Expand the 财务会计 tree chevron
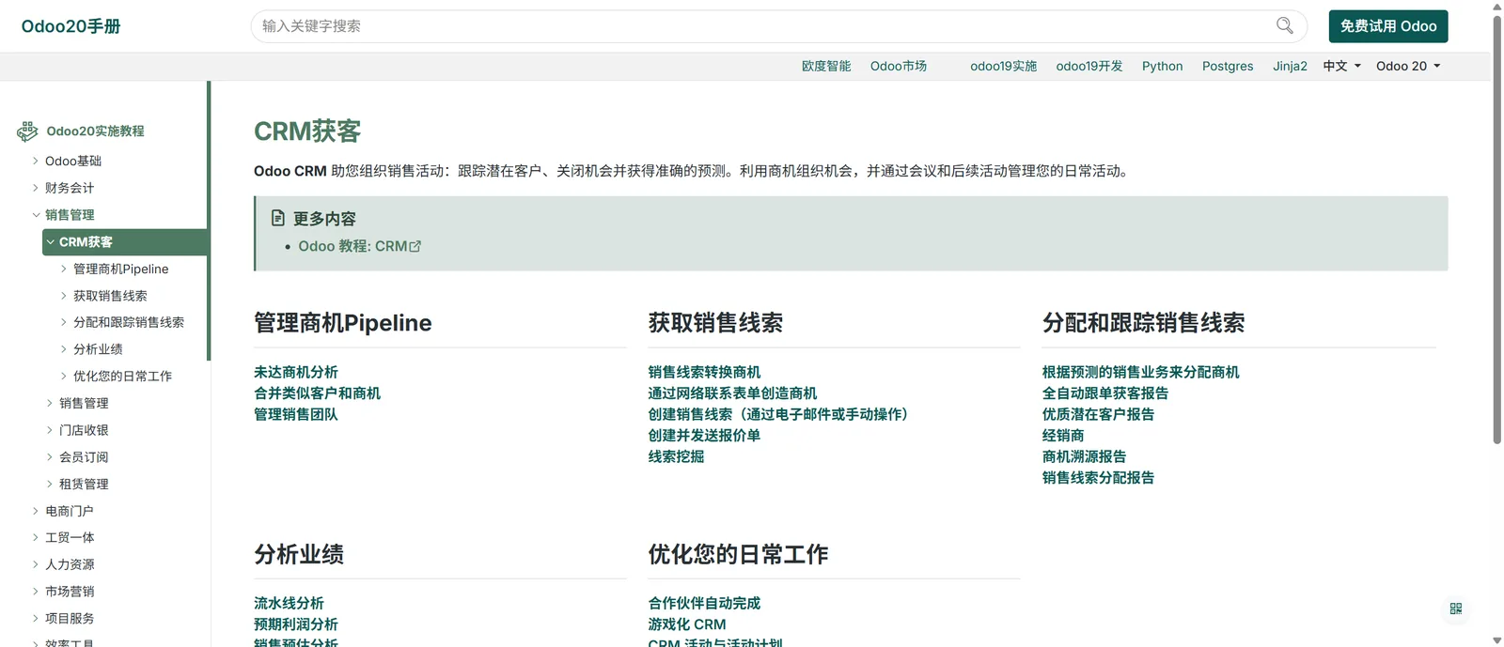Viewport: 1504px width, 647px height. [x=36, y=188]
